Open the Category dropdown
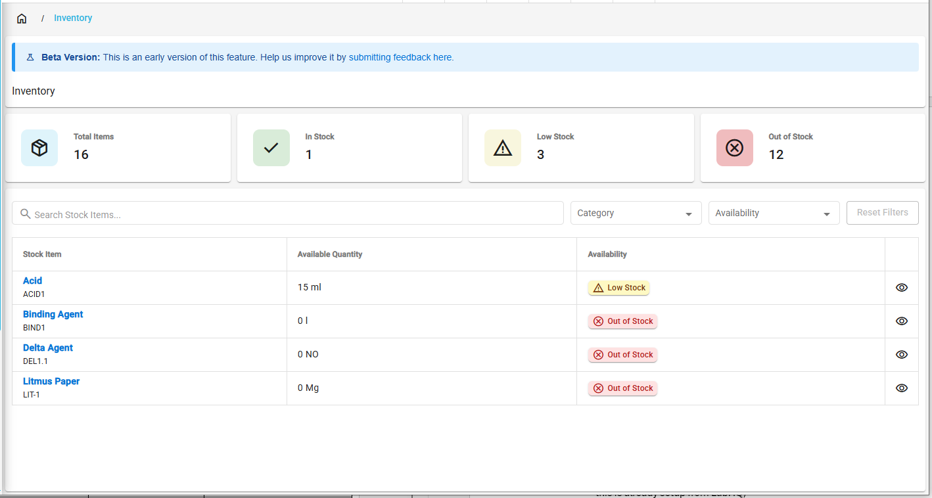The image size is (932, 498). point(636,213)
